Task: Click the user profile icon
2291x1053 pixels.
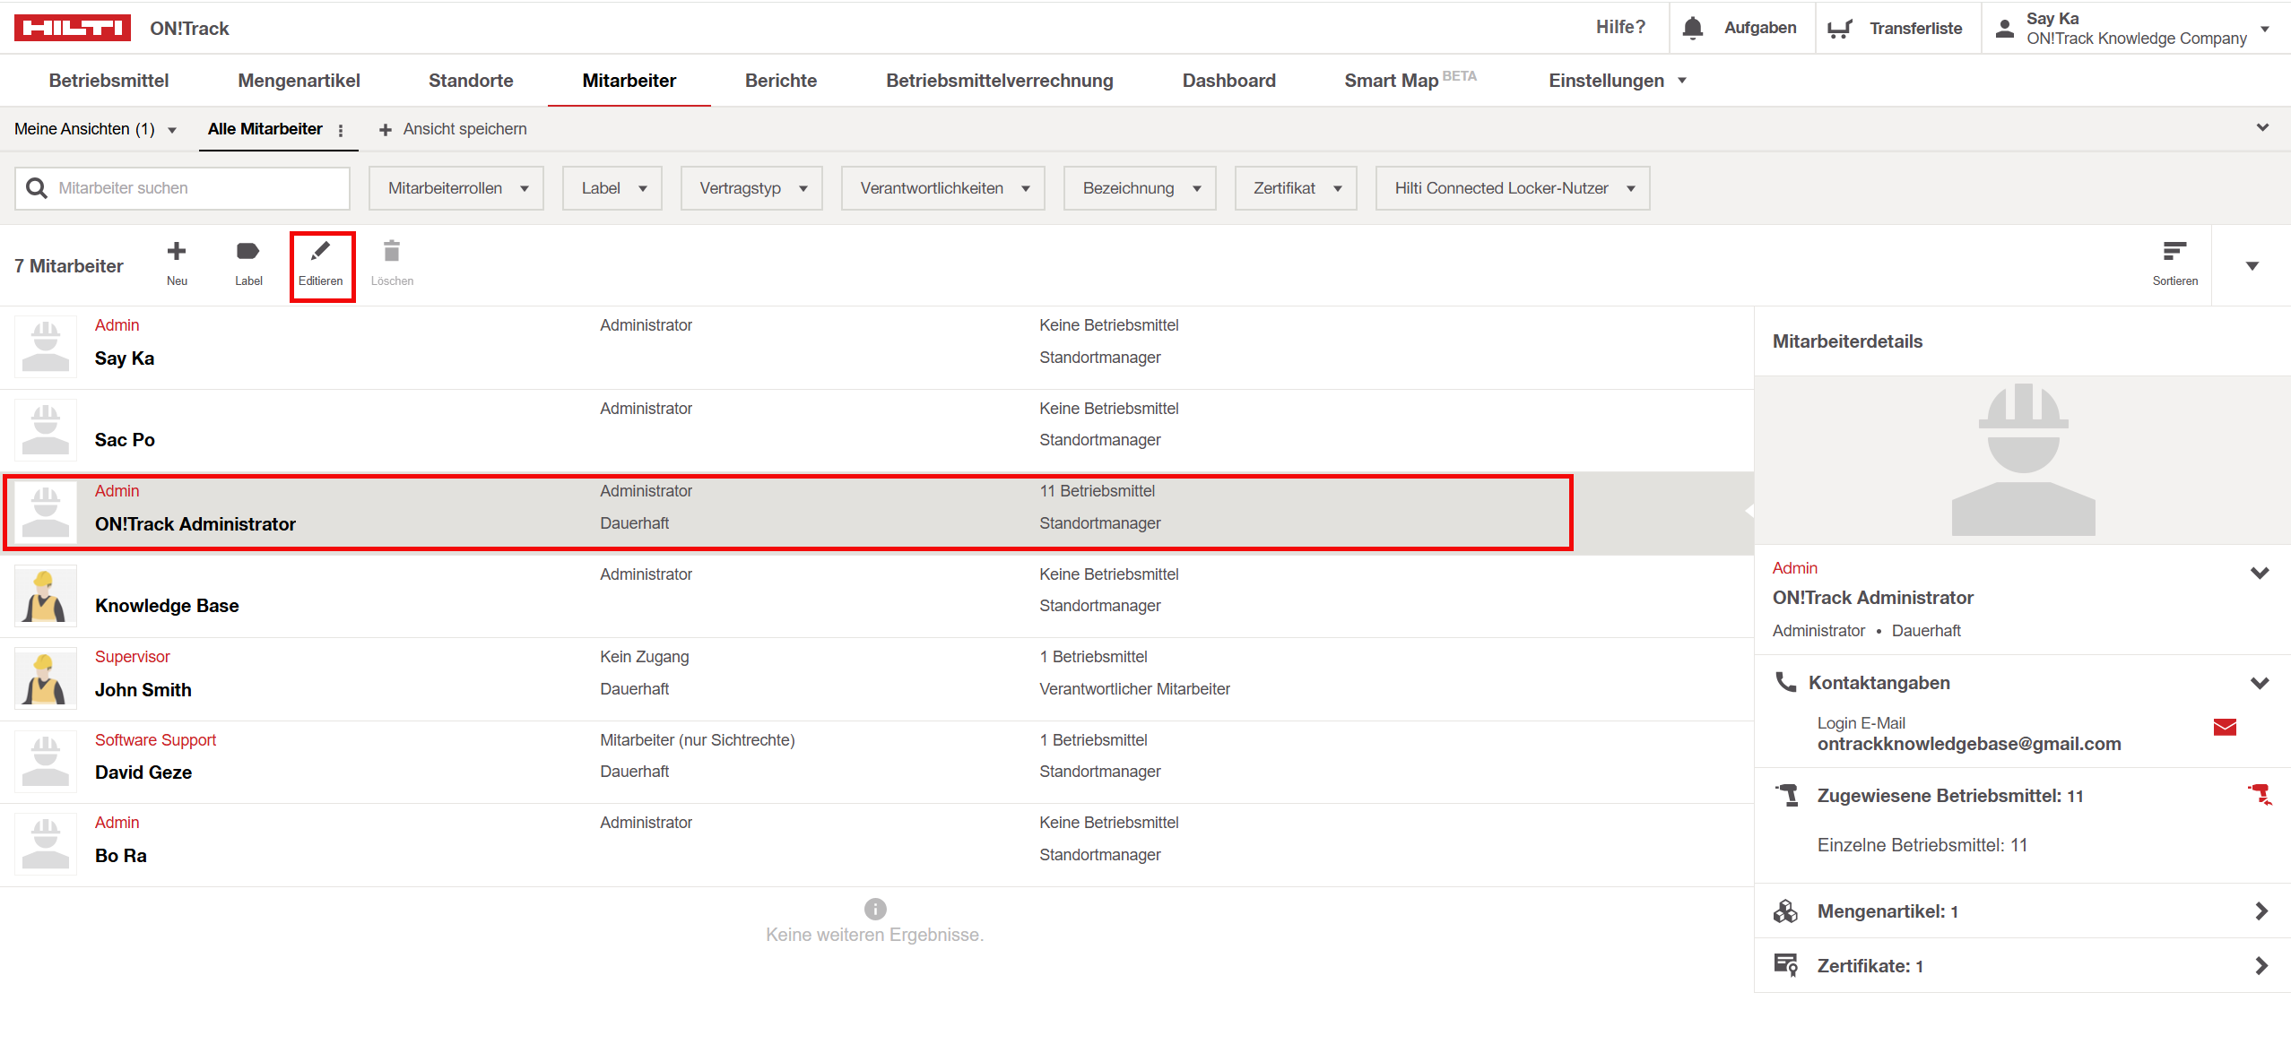Action: 2004,28
